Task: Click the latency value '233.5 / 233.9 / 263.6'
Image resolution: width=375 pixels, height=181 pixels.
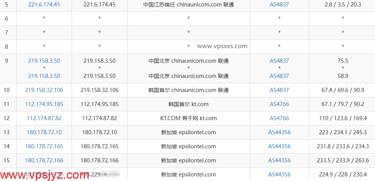Action: tap(343, 160)
